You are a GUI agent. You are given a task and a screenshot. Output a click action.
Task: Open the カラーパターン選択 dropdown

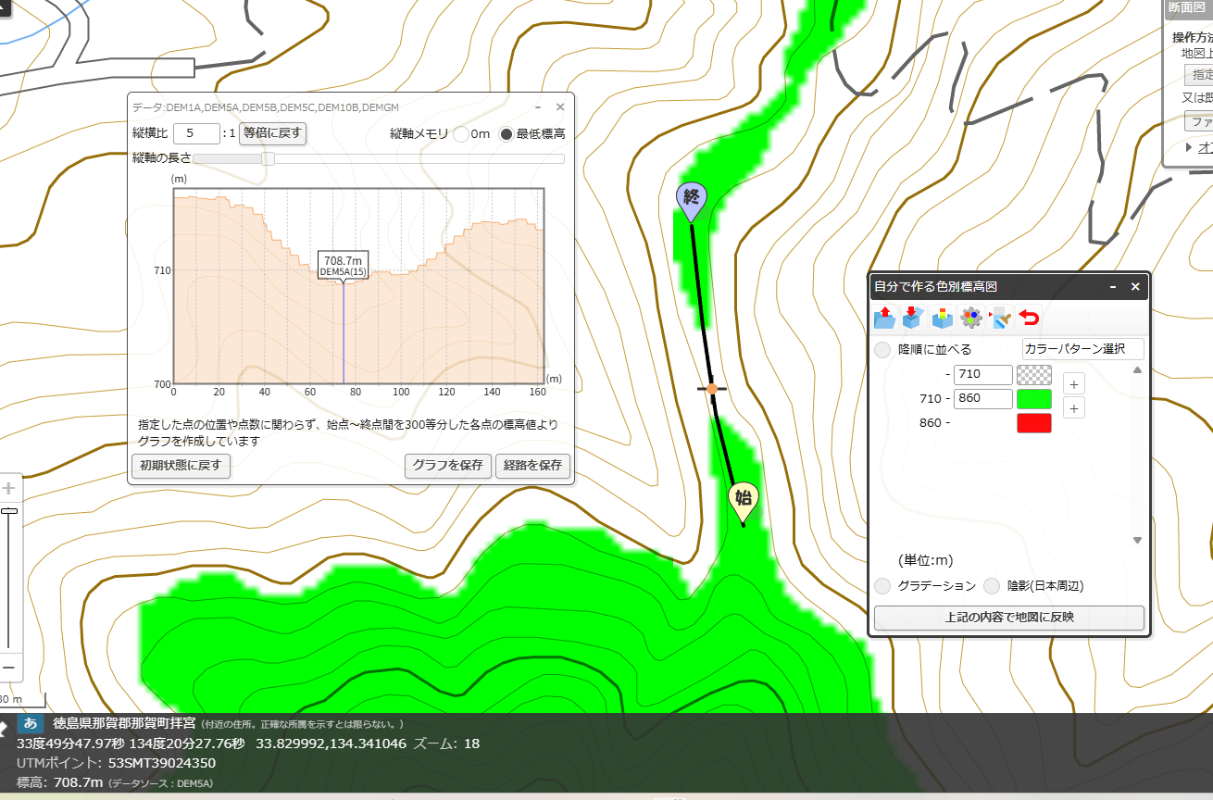tap(1082, 349)
